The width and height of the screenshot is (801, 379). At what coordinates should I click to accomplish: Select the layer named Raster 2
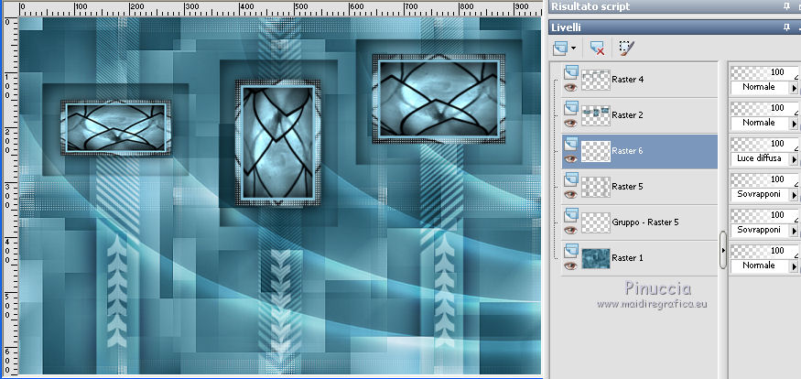pos(627,115)
